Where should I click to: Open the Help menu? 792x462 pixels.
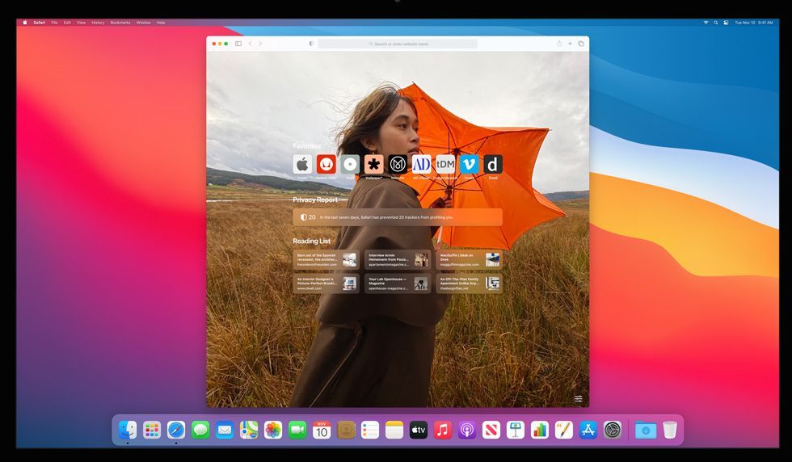(x=161, y=23)
